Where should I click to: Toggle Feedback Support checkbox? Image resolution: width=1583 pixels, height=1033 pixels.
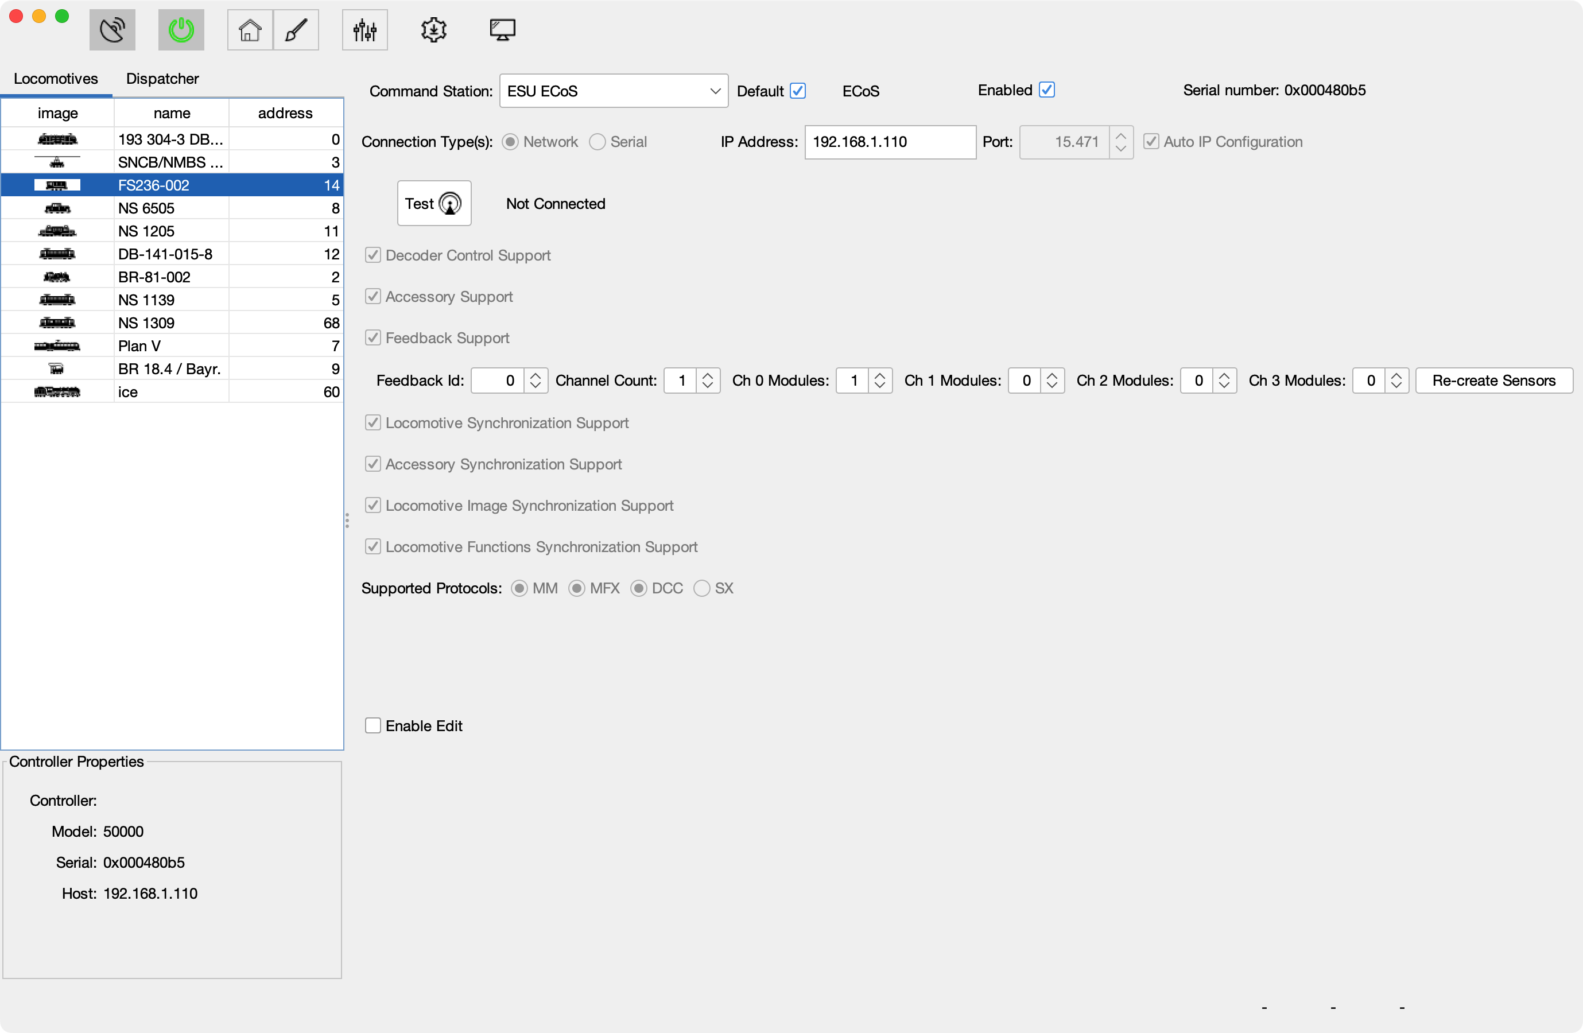tap(373, 338)
